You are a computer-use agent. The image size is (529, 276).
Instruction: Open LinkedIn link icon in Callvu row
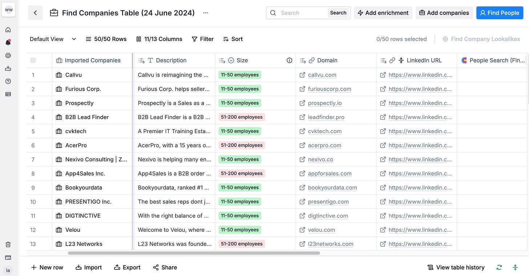[383, 75]
